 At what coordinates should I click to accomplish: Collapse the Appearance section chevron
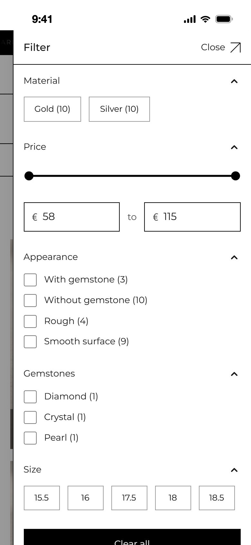(x=234, y=257)
